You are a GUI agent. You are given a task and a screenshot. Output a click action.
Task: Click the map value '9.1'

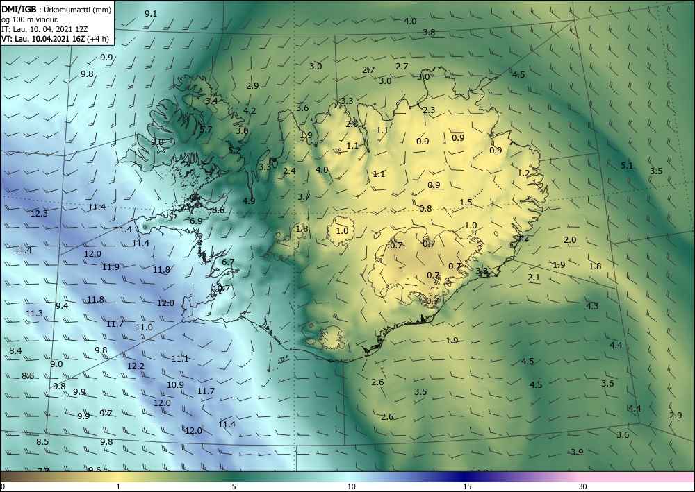[151, 14]
